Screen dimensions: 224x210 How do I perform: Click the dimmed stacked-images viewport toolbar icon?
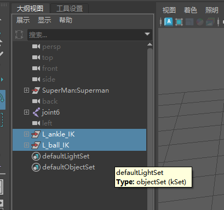210,22
